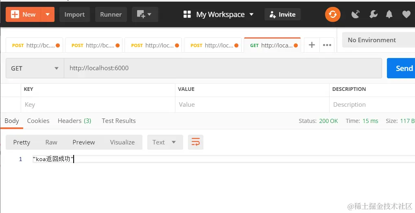Click the heart icon

coord(406,14)
